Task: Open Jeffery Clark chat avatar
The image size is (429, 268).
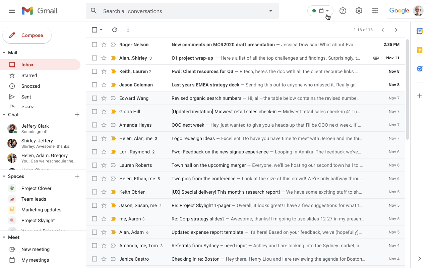Action: (x=12, y=129)
